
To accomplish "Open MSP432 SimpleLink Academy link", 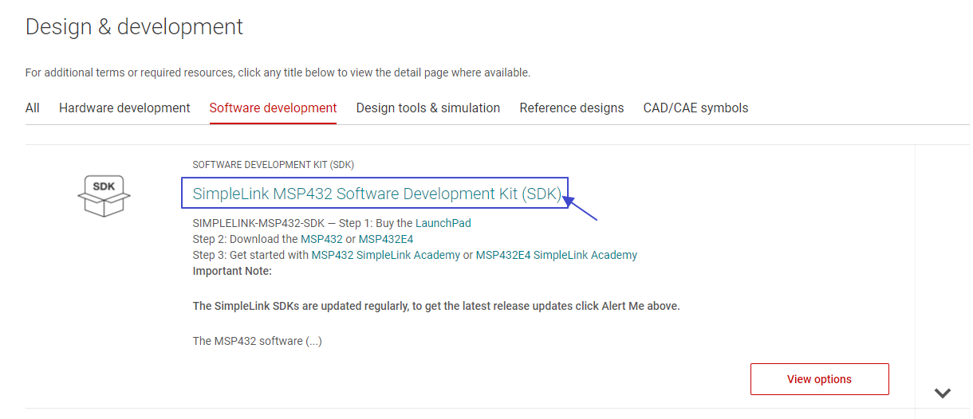I will pyautogui.click(x=386, y=255).
